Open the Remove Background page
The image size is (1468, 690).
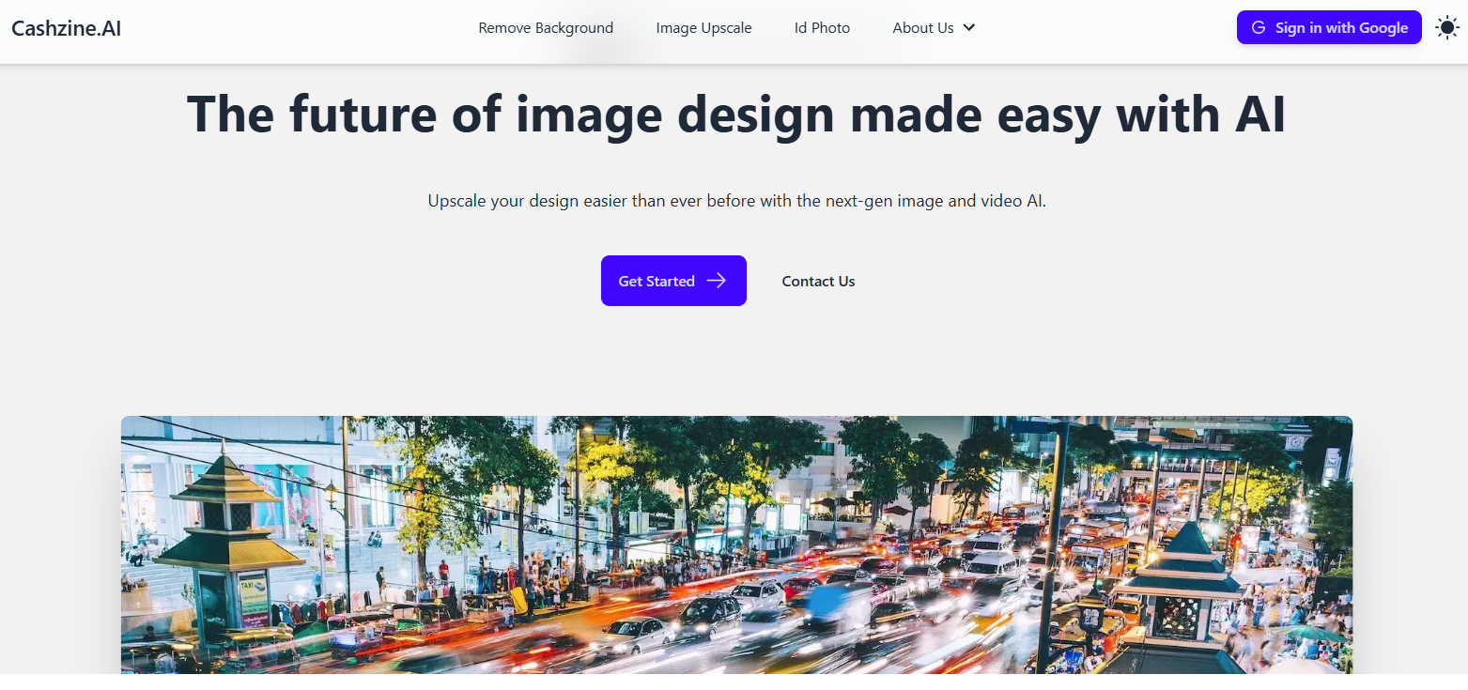click(x=546, y=28)
